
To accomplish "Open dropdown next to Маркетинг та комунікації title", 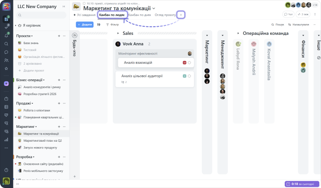I will (154, 8).
